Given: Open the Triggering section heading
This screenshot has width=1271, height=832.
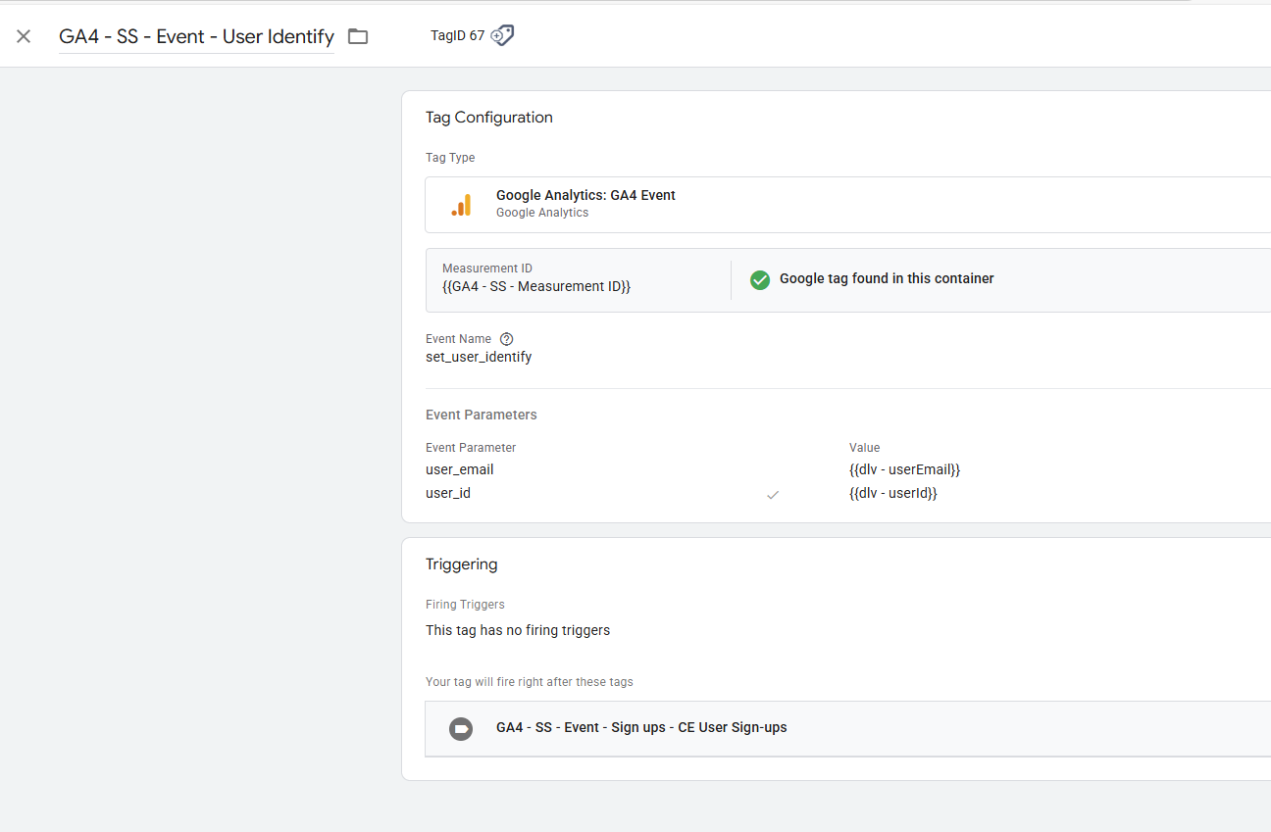Looking at the screenshot, I should click(x=461, y=564).
